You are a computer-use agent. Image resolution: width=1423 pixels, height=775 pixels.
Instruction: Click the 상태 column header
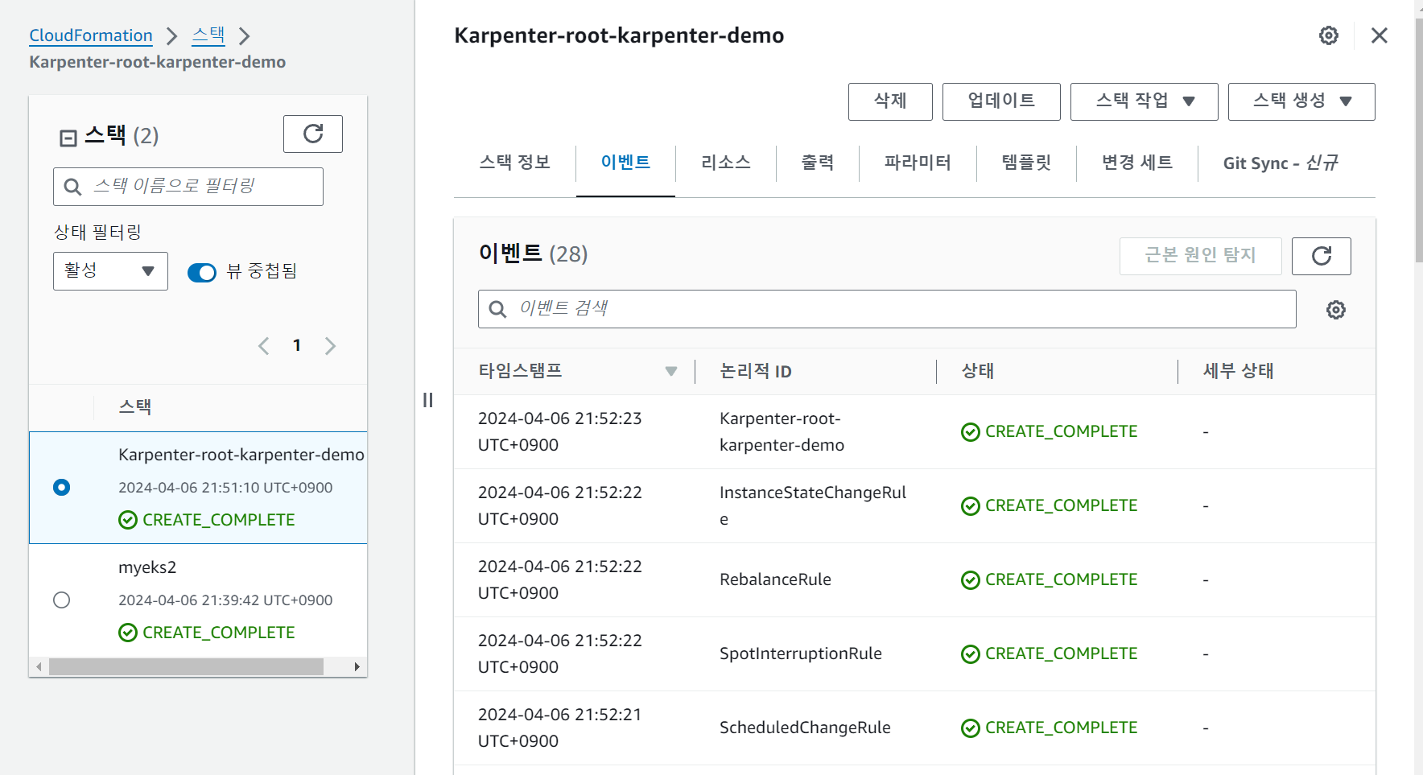click(978, 371)
